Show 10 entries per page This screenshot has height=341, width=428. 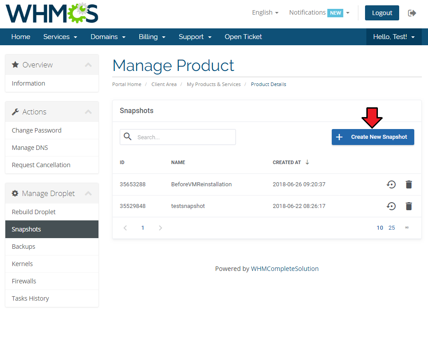click(380, 228)
